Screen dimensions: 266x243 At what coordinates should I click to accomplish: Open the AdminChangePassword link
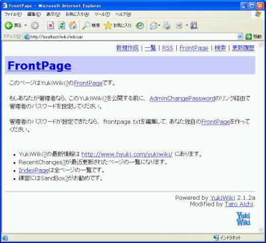(x=182, y=99)
